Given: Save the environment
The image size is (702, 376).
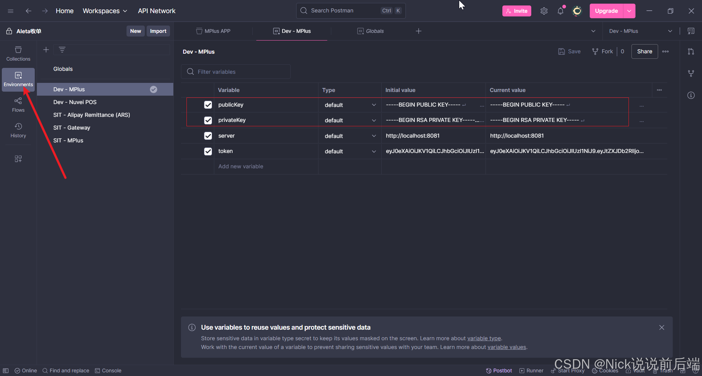Looking at the screenshot, I should (x=569, y=51).
